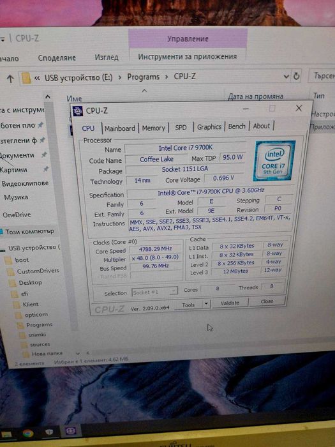Open the Инструменти за приложения ribbon tab
This screenshot has width=335, height=447.
pyautogui.click(x=187, y=57)
